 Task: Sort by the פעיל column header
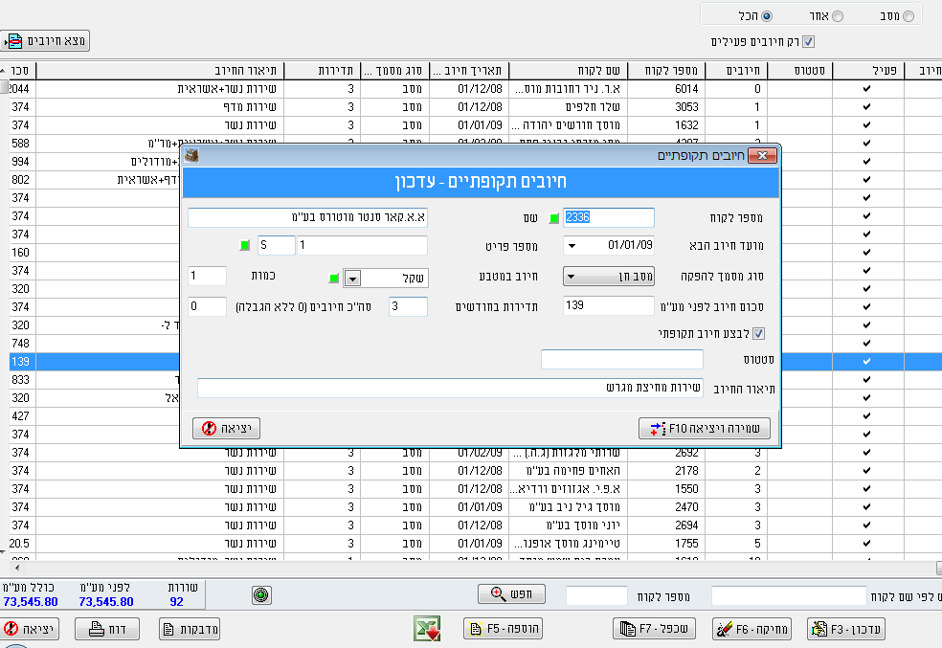(x=868, y=71)
